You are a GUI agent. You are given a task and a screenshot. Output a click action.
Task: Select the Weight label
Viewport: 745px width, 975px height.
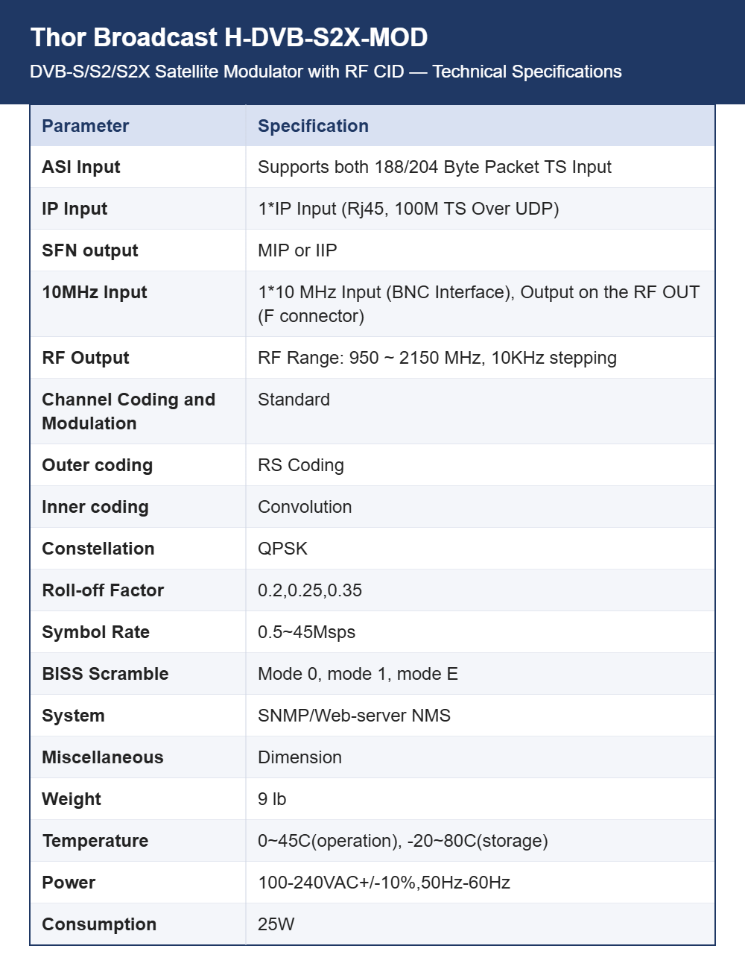[x=72, y=799]
